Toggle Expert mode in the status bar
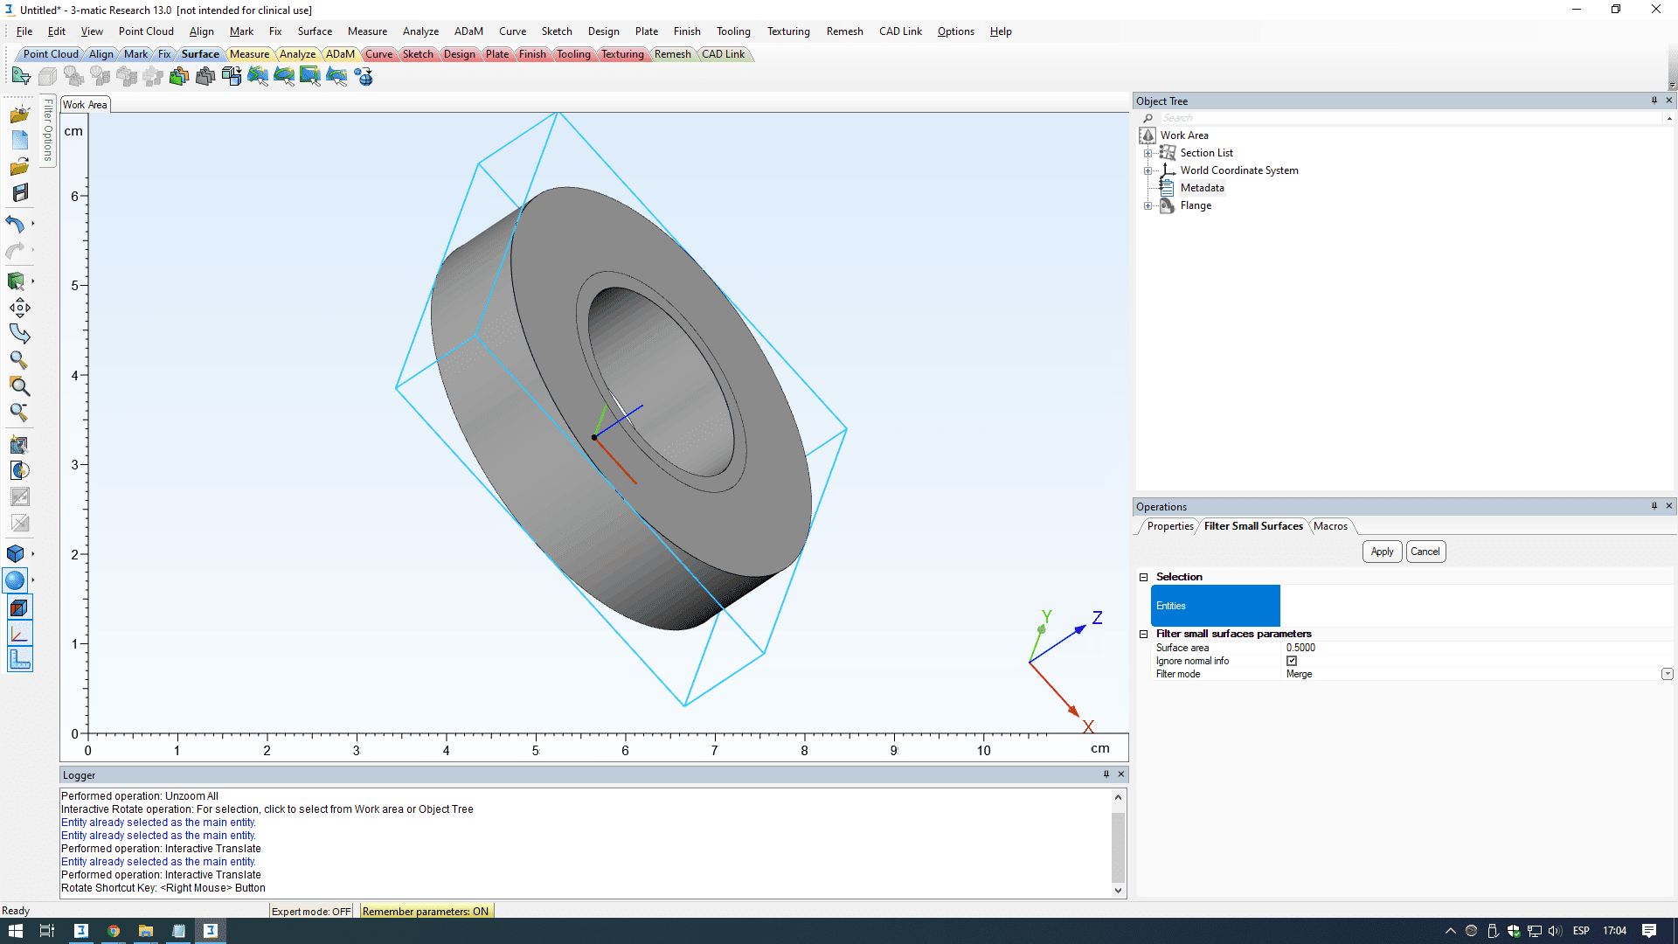 311,911
